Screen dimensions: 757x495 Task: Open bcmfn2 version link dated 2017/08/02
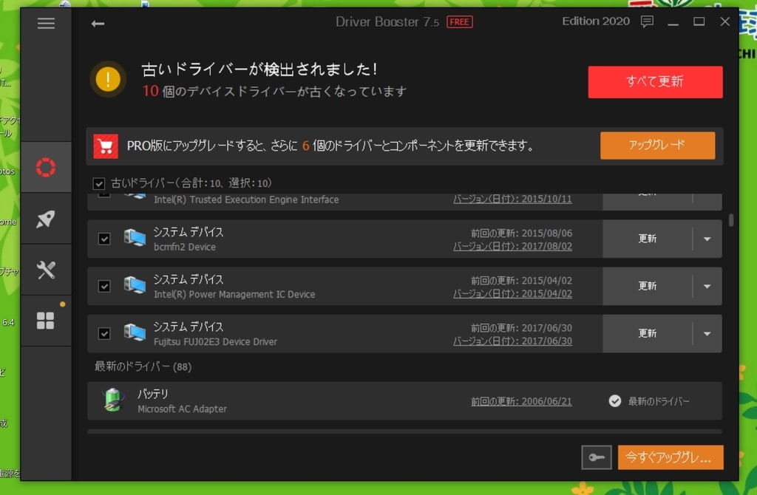point(512,246)
